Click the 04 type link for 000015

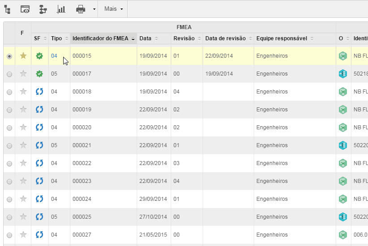tap(54, 56)
